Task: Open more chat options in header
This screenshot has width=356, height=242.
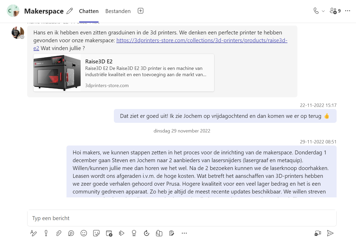Action: 348,11
